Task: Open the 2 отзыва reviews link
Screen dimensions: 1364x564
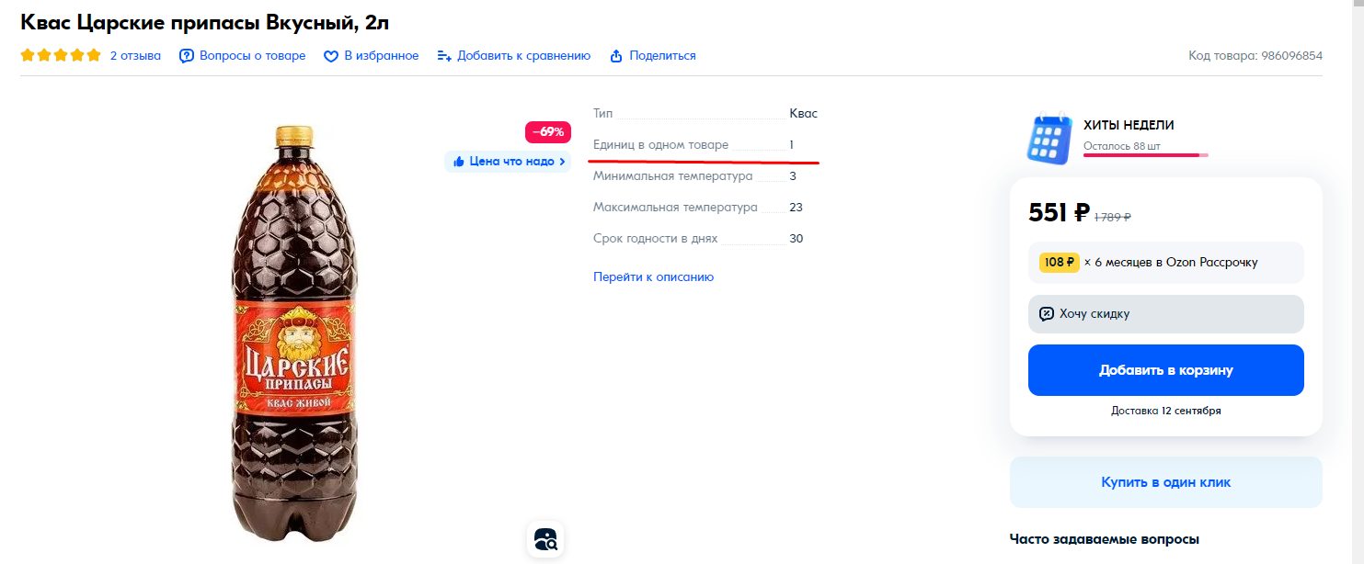Action: pos(135,56)
